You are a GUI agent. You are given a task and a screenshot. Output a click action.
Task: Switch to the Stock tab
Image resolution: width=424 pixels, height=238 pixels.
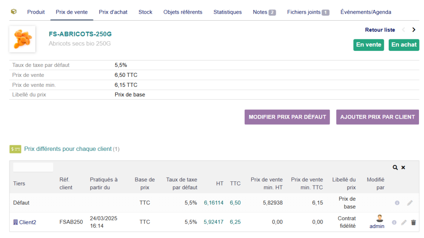(145, 12)
